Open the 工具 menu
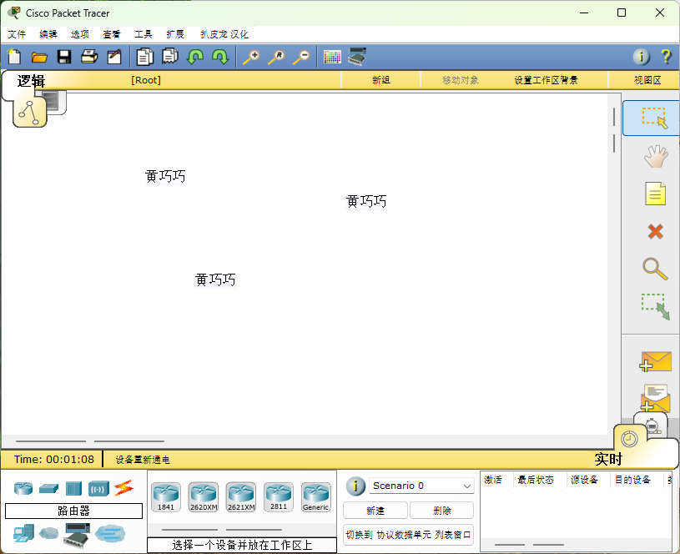The width and height of the screenshot is (680, 554). click(x=144, y=34)
